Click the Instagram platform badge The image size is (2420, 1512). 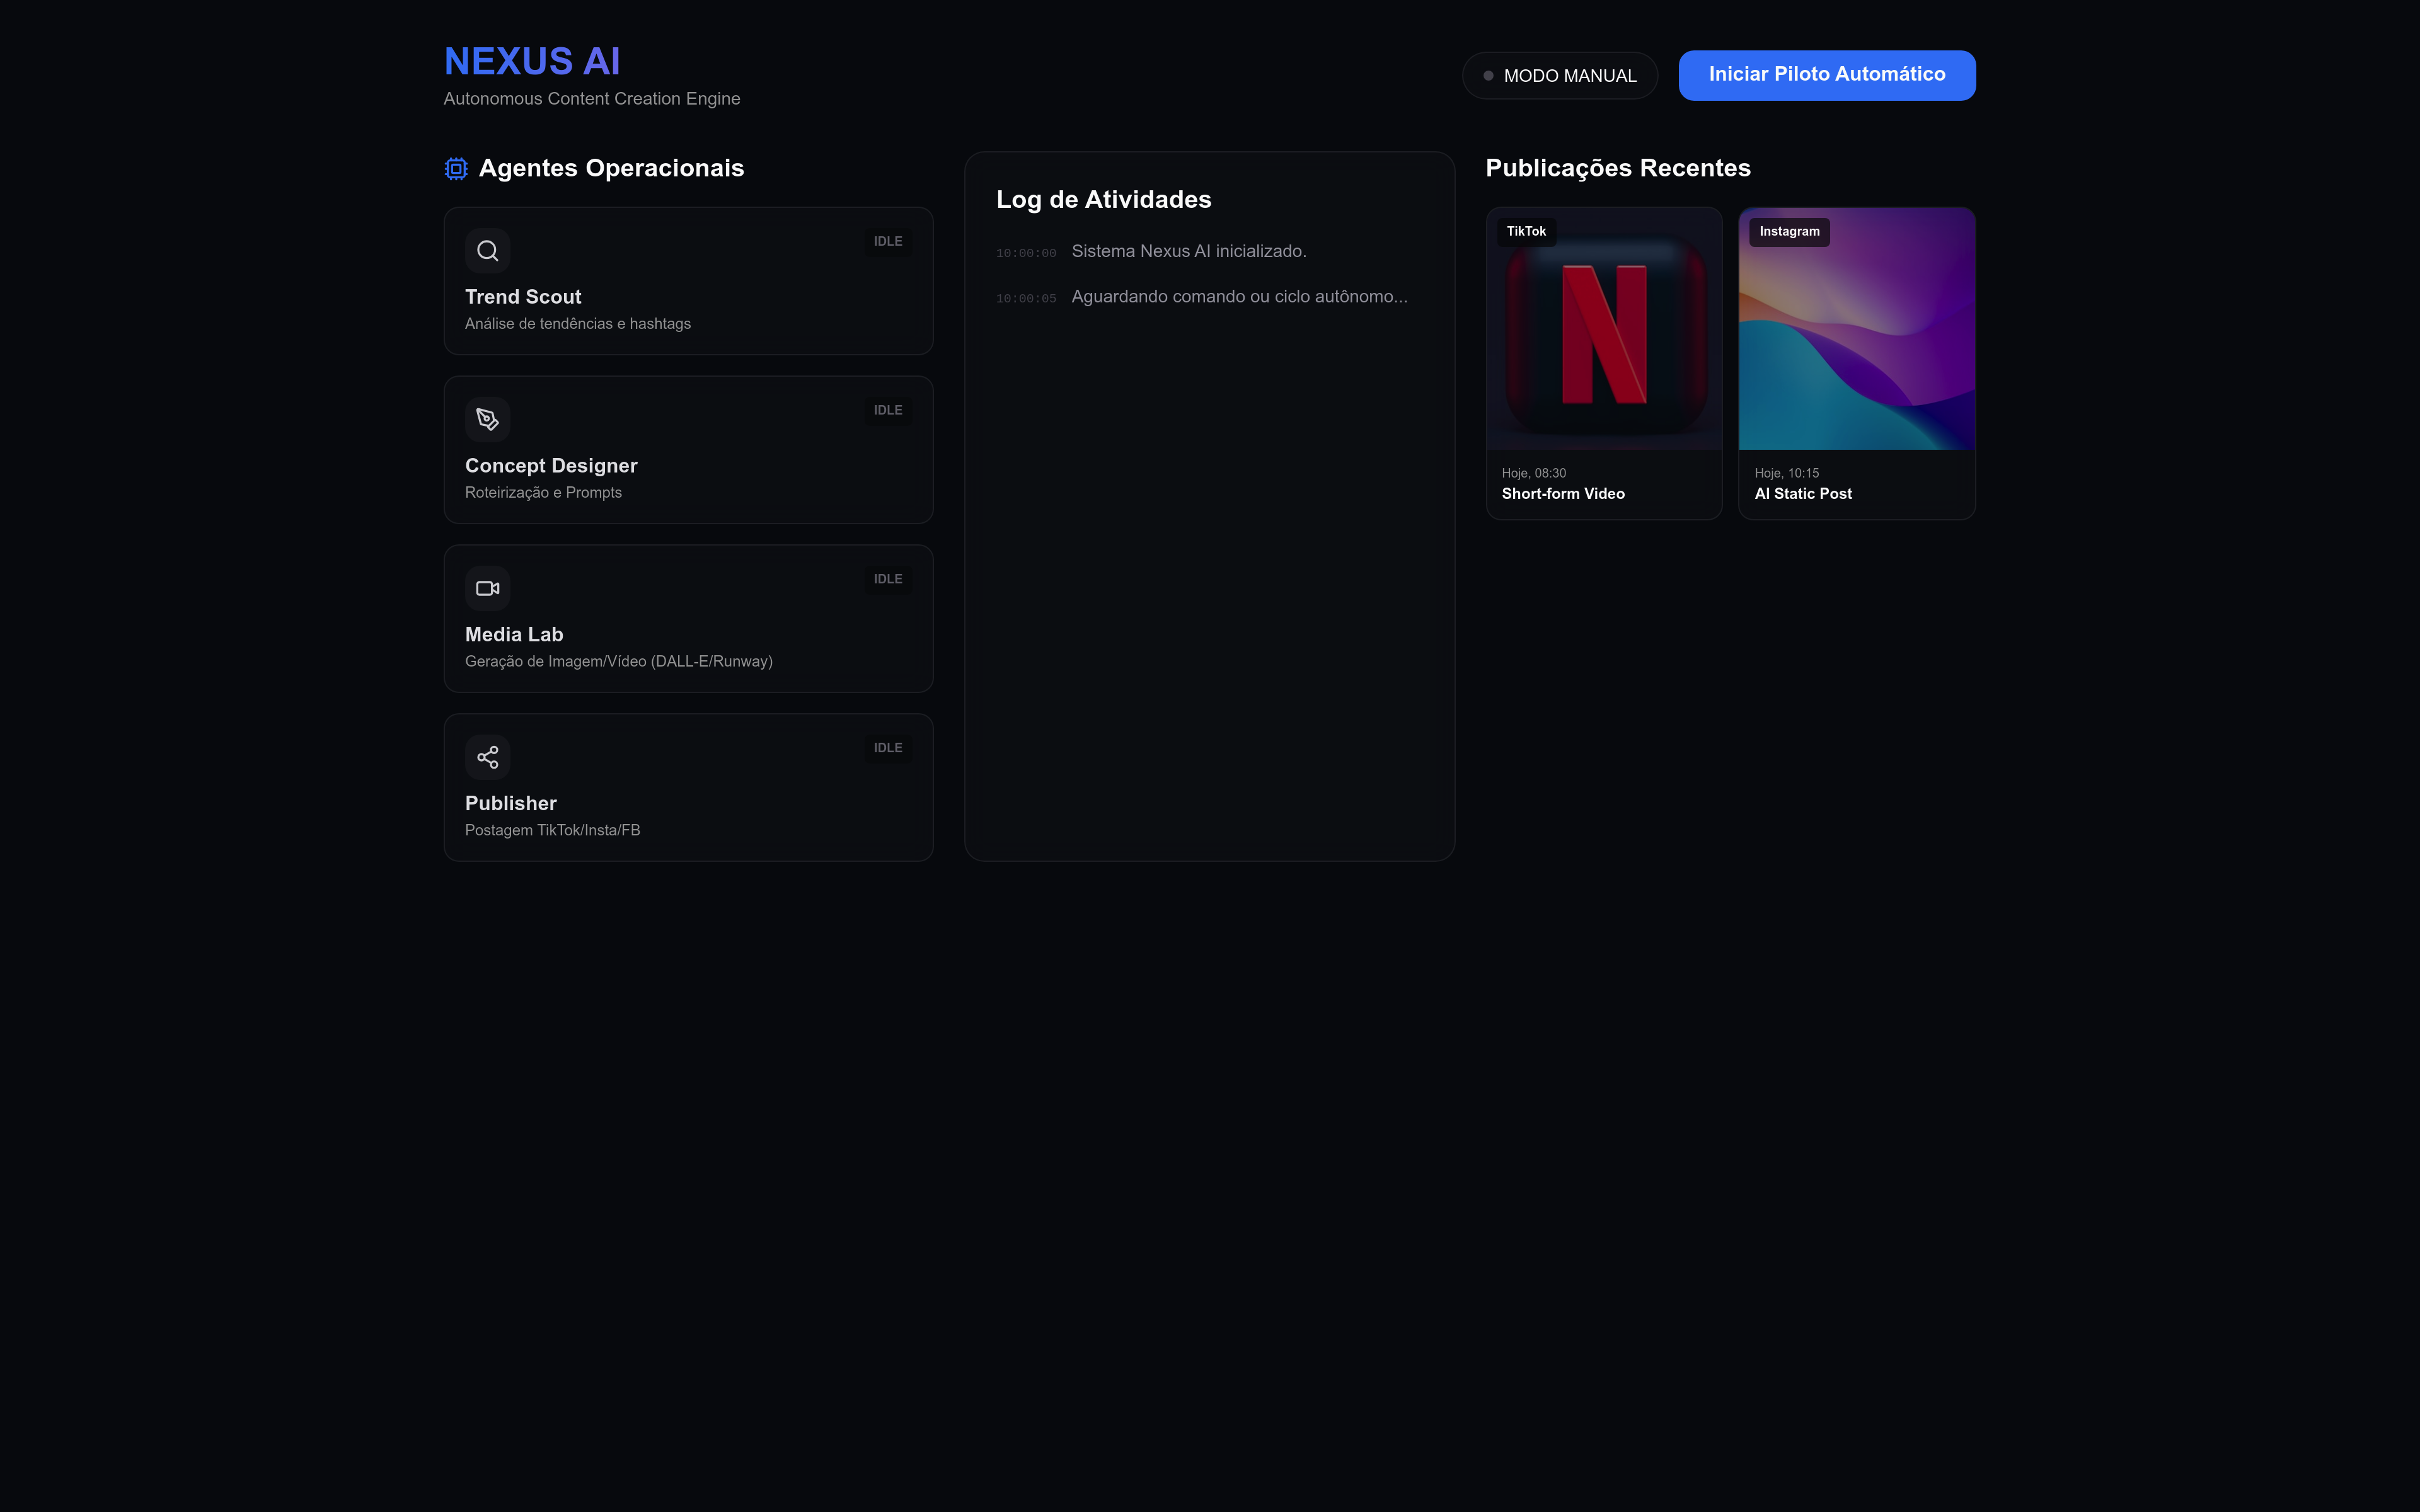click(1789, 232)
